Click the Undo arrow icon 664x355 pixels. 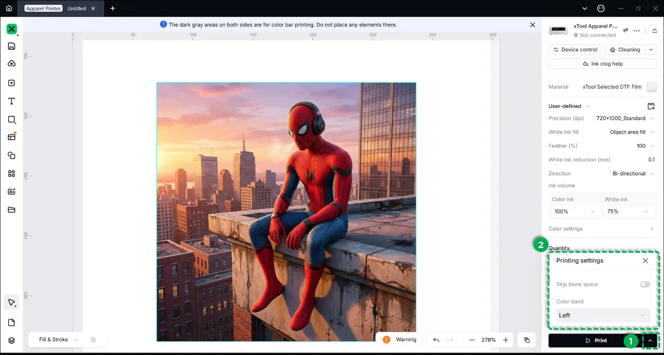[x=436, y=340]
